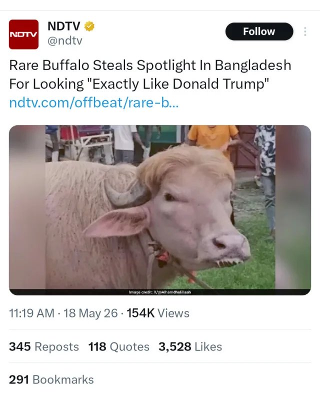Image resolution: width=320 pixels, height=397 pixels.
Task: Open the three-dot more options menu
Action: [305, 32]
